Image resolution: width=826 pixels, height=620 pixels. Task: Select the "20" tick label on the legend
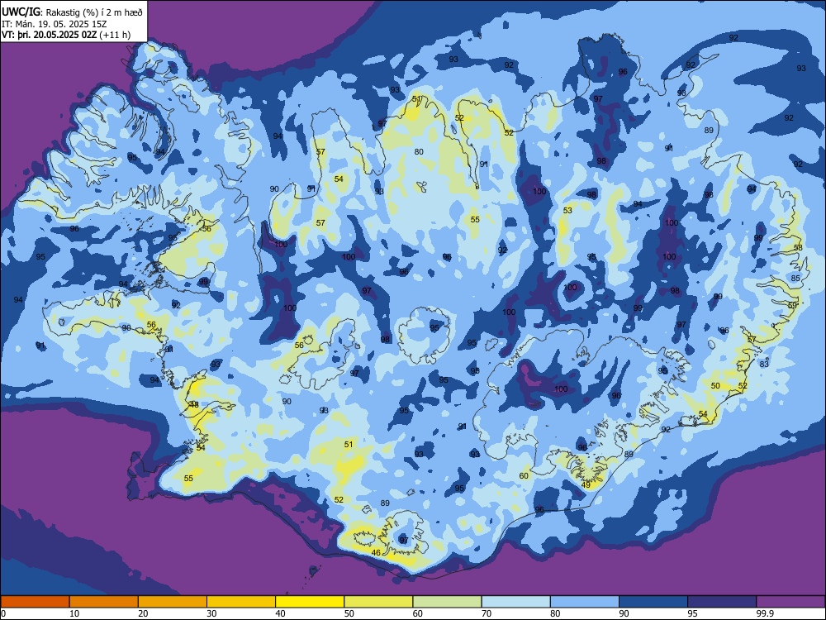[143, 613]
